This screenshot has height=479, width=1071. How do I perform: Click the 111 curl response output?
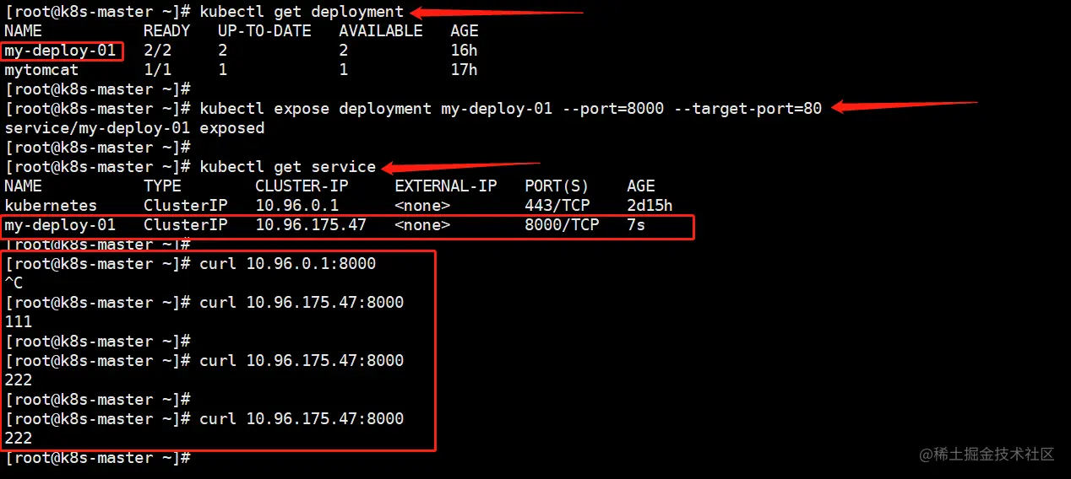[18, 322]
